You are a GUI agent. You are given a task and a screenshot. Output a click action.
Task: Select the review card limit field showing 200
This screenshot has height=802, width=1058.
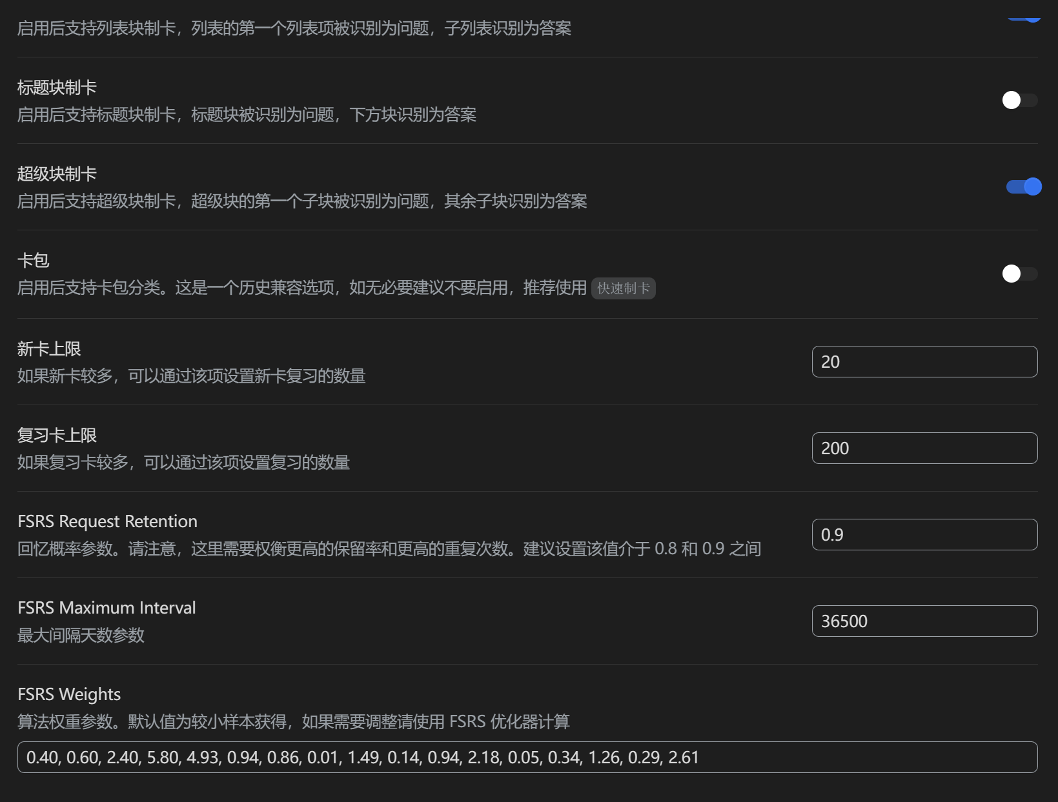(x=924, y=448)
